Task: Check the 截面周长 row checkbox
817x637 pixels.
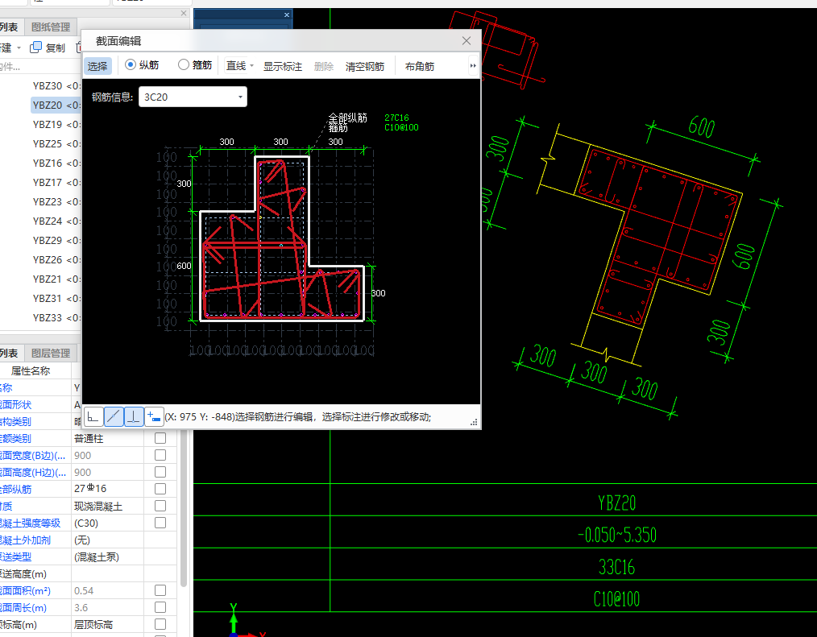Action: pos(160,607)
